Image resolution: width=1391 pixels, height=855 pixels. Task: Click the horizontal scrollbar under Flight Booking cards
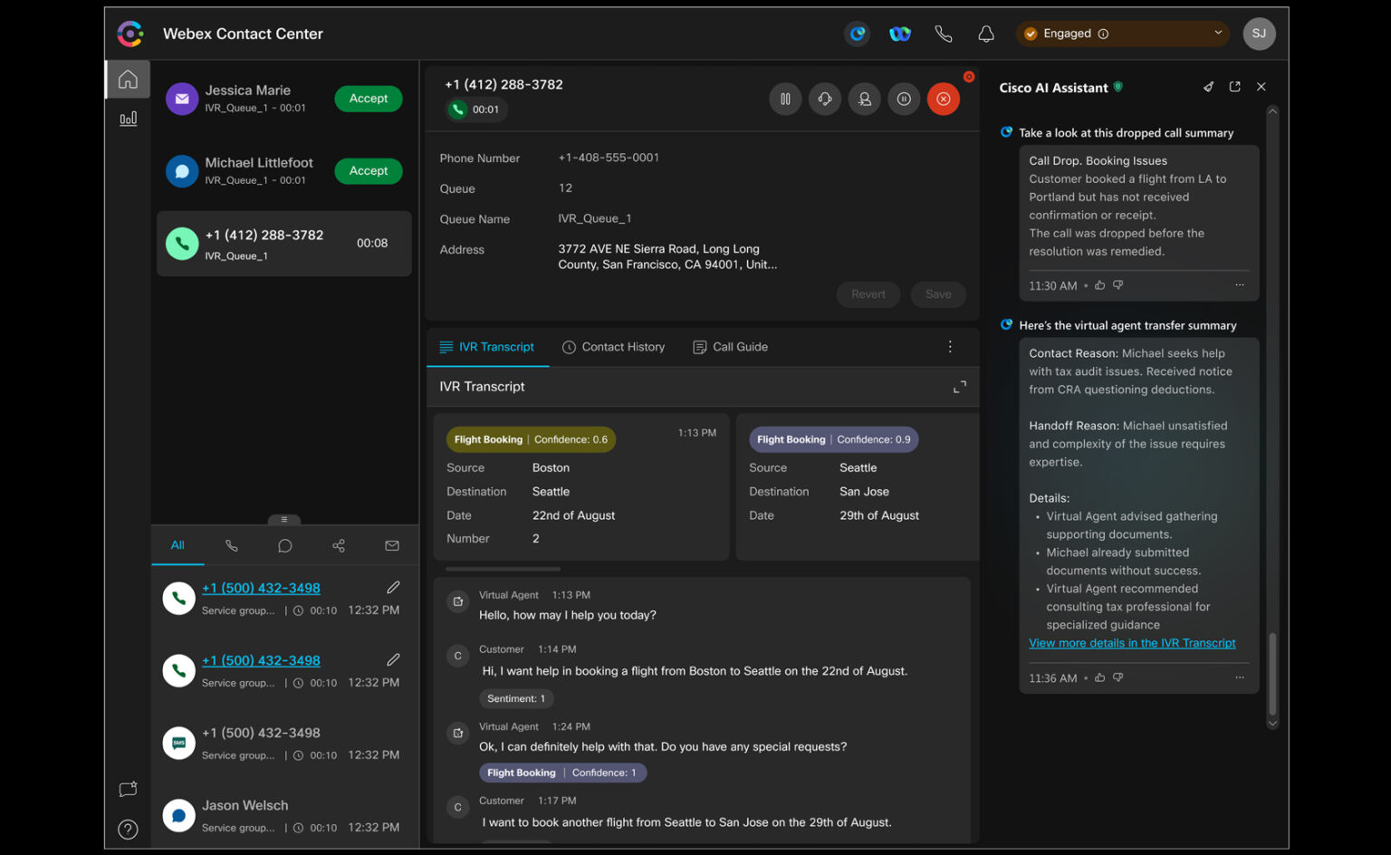pos(503,569)
